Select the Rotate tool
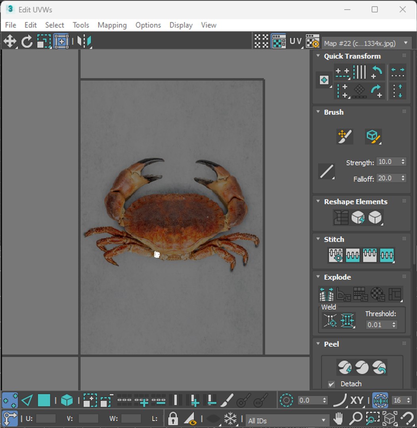Image resolution: width=417 pixels, height=428 pixels. [27, 42]
